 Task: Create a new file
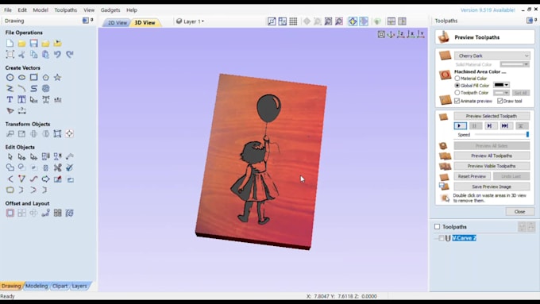10,44
